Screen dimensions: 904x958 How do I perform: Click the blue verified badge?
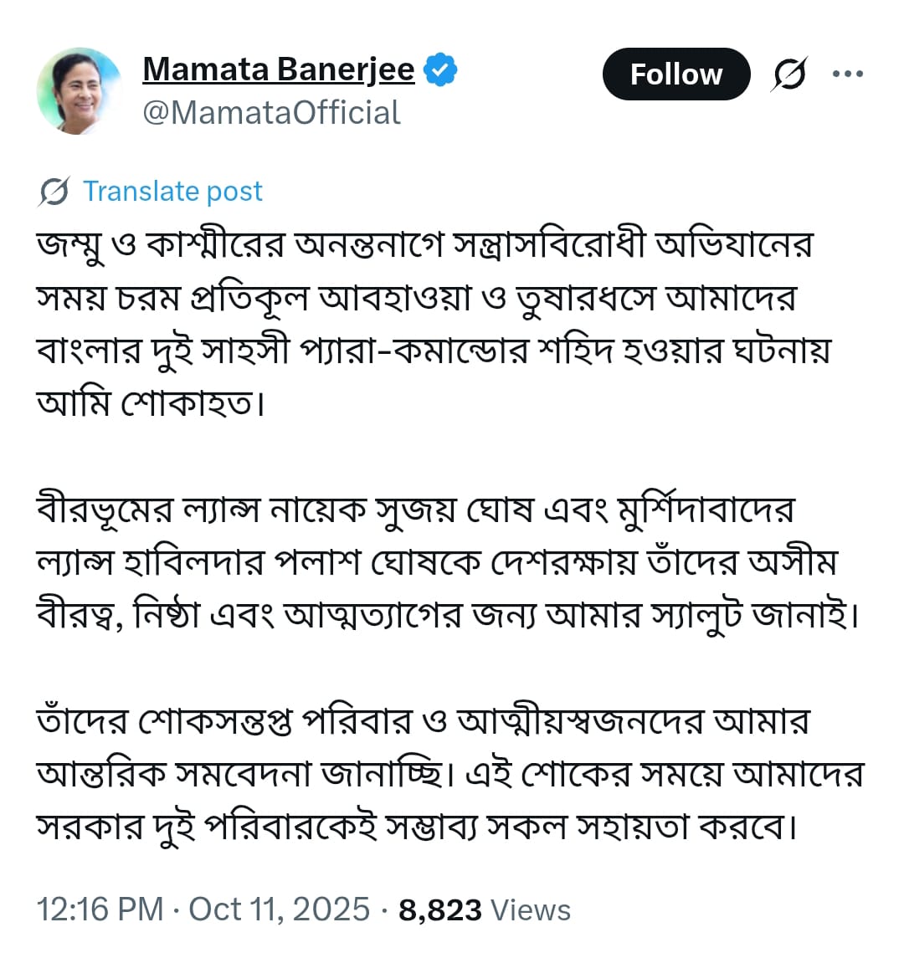click(x=440, y=69)
